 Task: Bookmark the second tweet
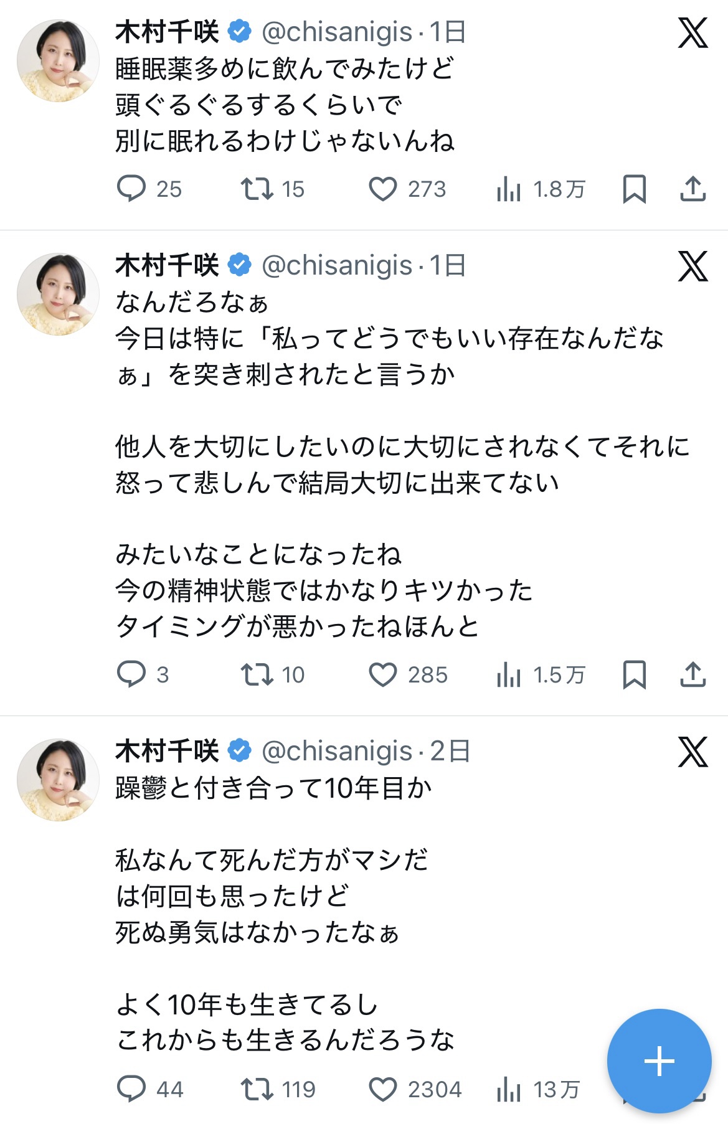[x=634, y=674]
